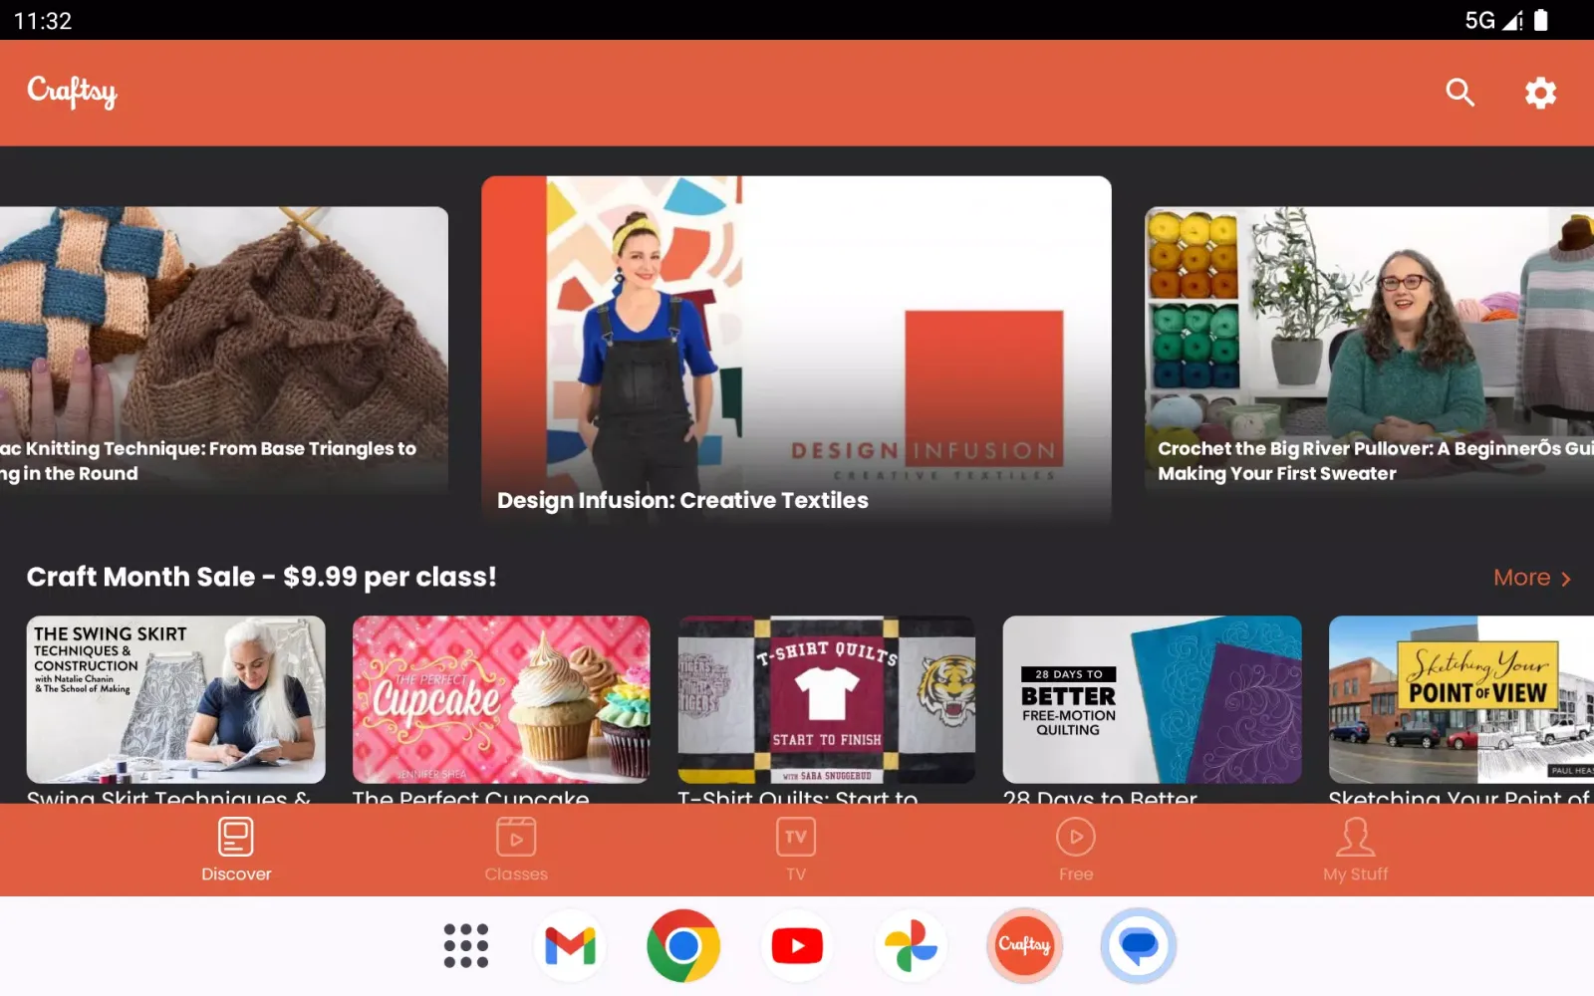
Task: Click the Craft Month Sale heading
Action: click(x=261, y=577)
